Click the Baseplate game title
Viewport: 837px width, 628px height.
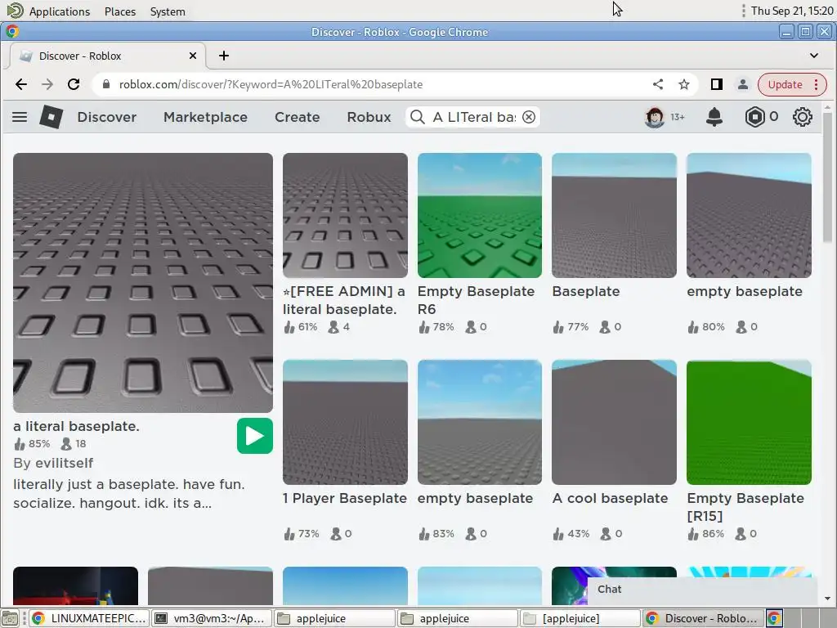coord(586,291)
